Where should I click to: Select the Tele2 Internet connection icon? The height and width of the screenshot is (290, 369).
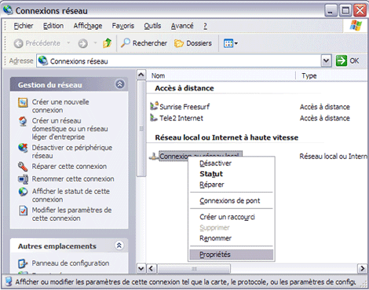click(154, 118)
